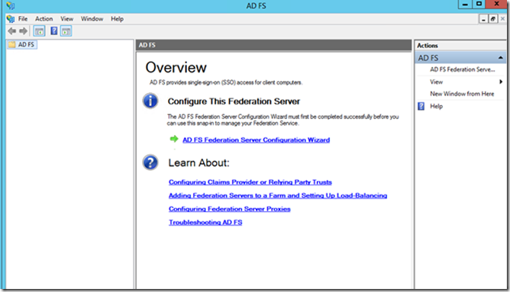Open Adding Federation Servers to a Farm link
This screenshot has width=510, height=292.
tap(278, 195)
